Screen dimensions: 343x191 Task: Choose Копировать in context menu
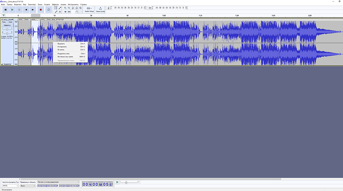point(70,47)
